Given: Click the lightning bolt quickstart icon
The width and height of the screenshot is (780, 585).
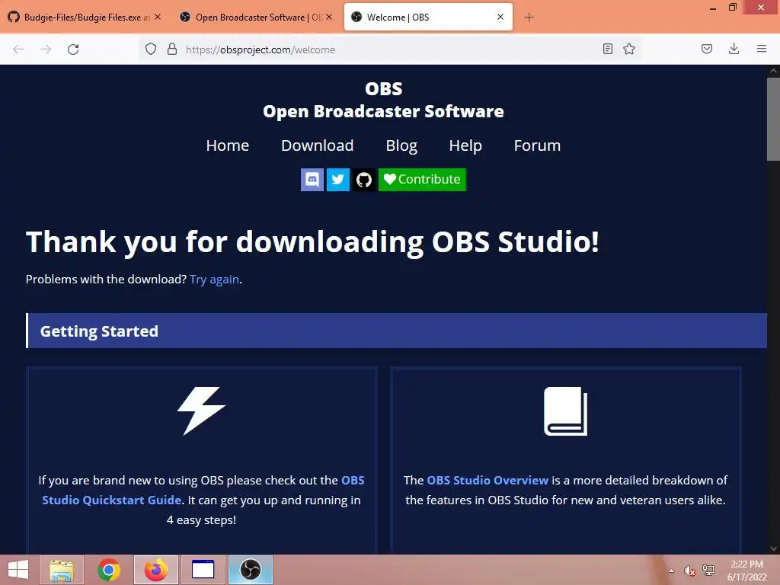Looking at the screenshot, I should (x=201, y=411).
